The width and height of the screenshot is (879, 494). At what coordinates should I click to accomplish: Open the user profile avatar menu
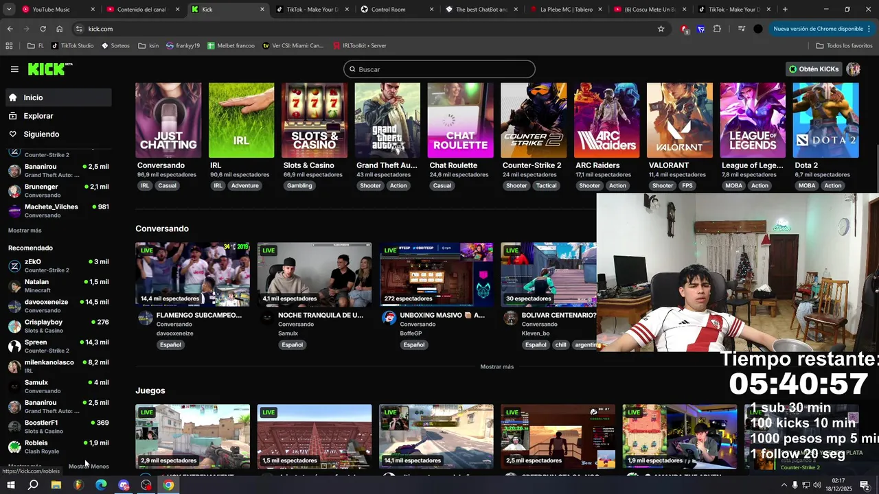[x=854, y=69]
